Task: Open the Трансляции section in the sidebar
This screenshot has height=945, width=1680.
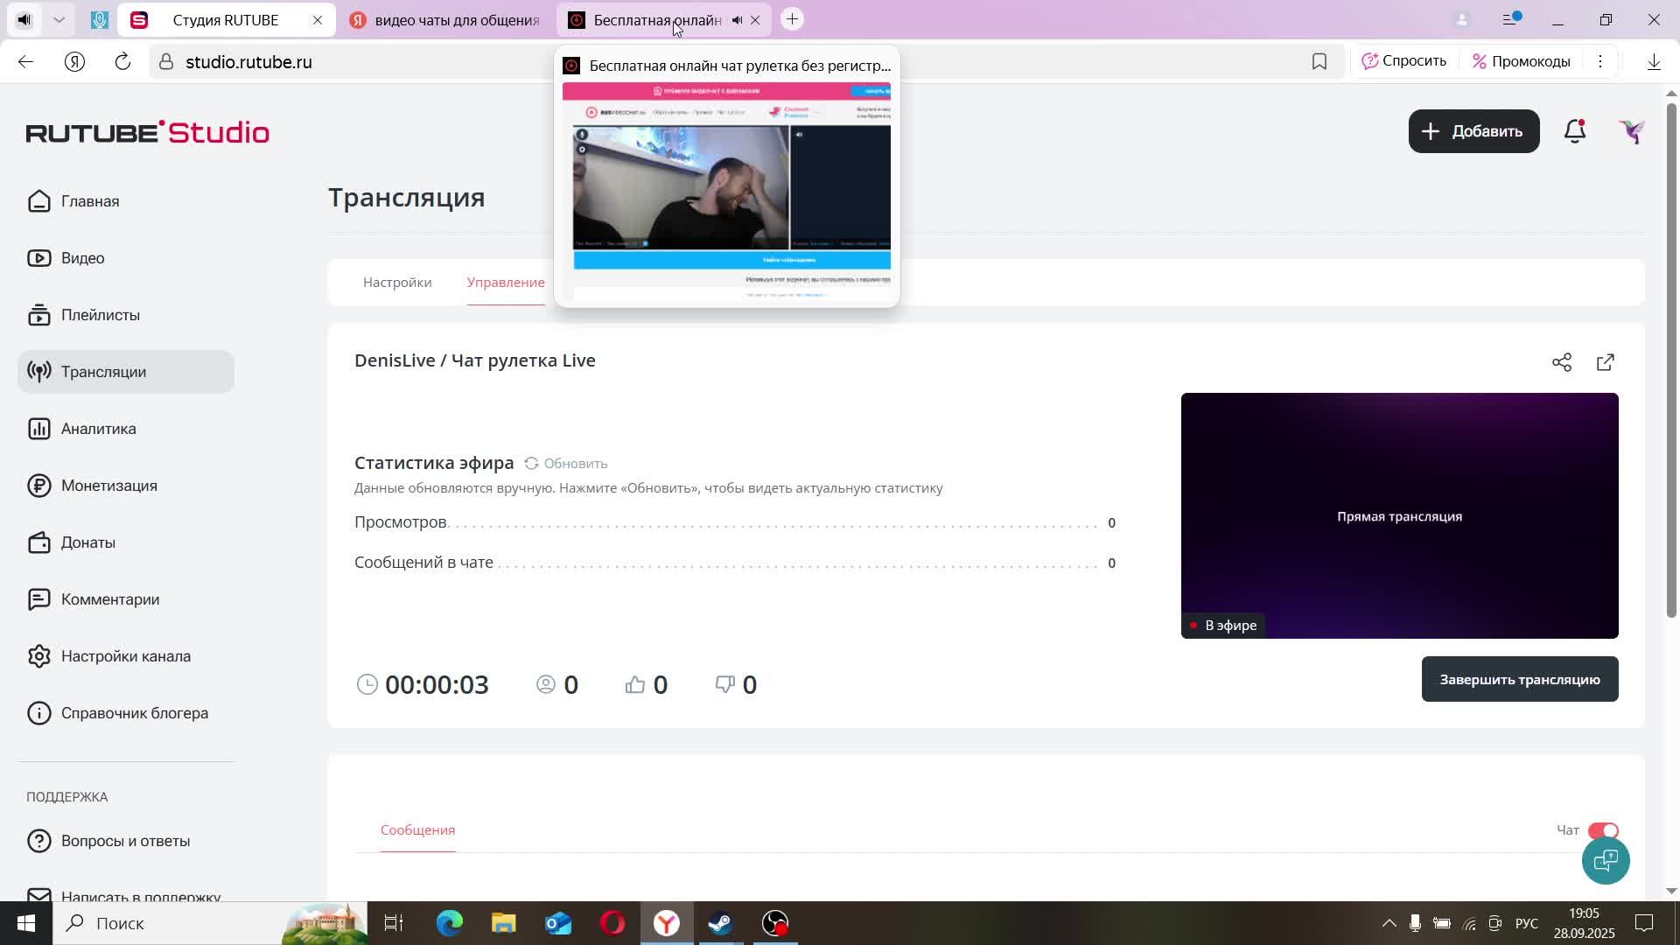Action: 103,371
